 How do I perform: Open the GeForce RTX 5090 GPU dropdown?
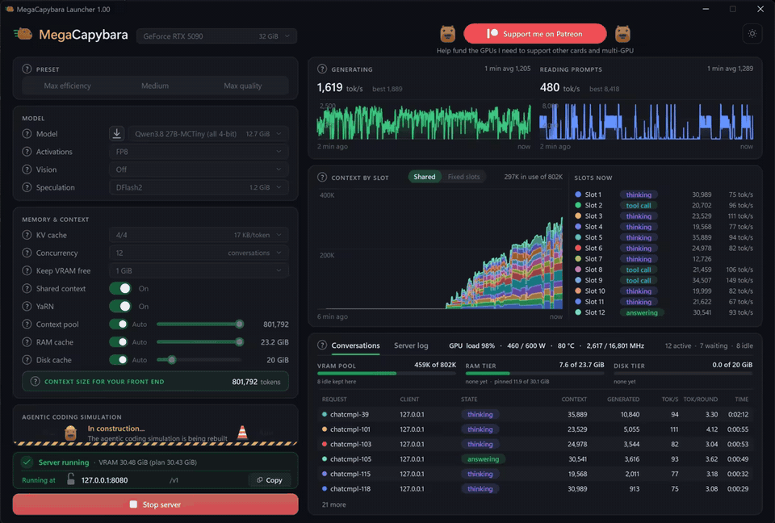(x=216, y=36)
